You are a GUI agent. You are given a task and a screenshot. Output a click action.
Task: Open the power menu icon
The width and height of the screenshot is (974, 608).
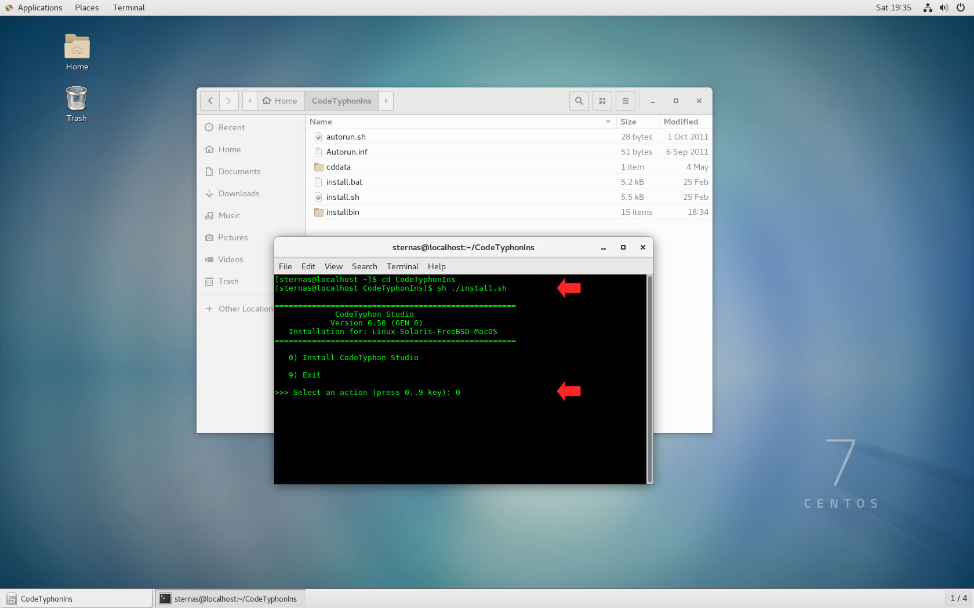(x=961, y=8)
